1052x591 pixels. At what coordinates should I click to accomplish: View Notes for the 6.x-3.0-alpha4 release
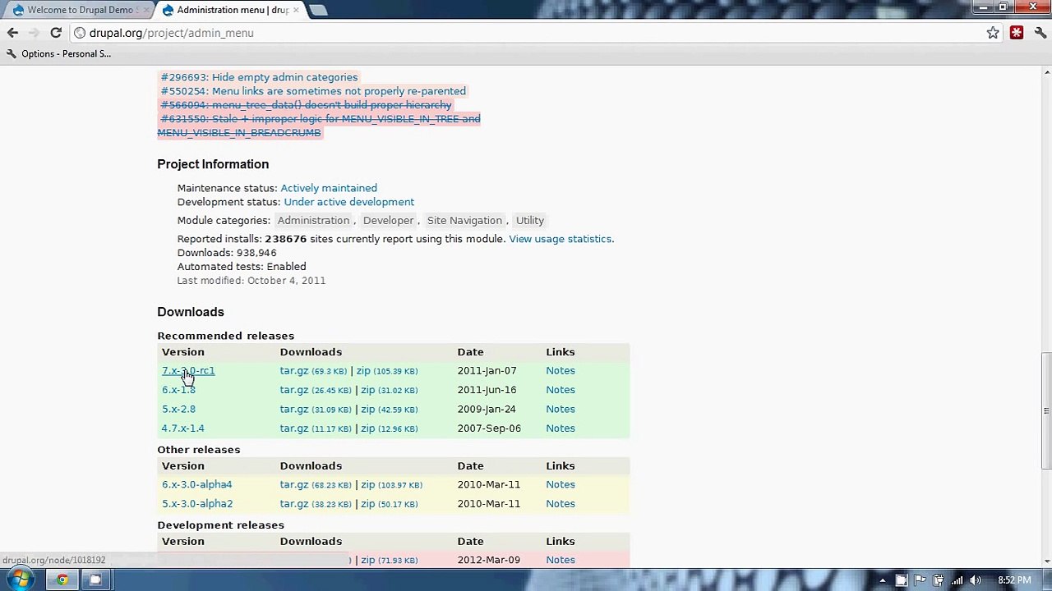[561, 484]
